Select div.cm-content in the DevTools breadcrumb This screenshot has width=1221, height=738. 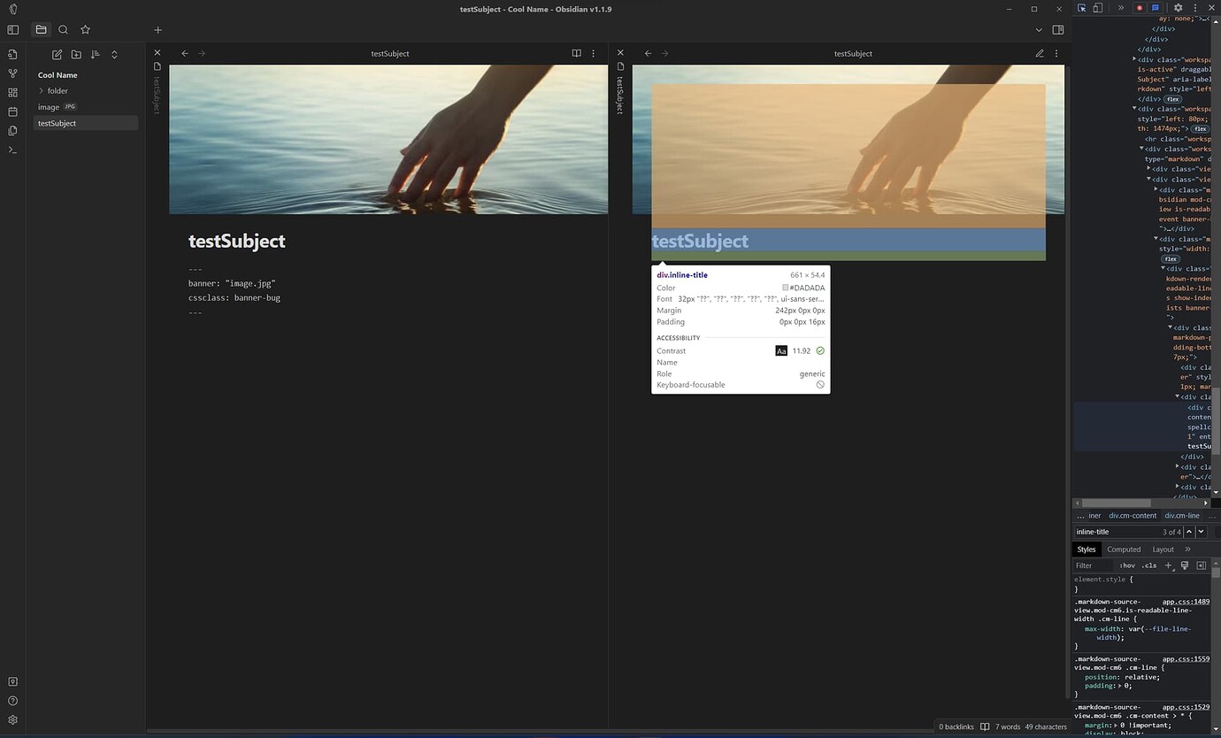point(1133,515)
